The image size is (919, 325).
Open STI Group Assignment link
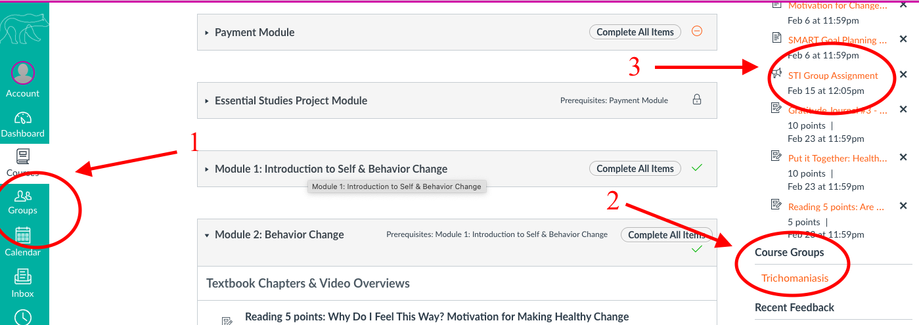click(833, 76)
